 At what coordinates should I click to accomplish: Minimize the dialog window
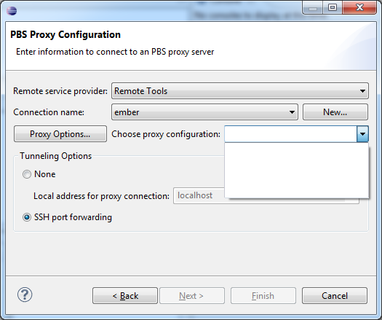313,7
